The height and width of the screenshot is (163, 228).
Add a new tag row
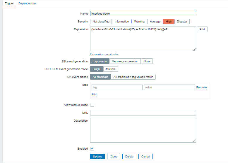(x=94, y=94)
